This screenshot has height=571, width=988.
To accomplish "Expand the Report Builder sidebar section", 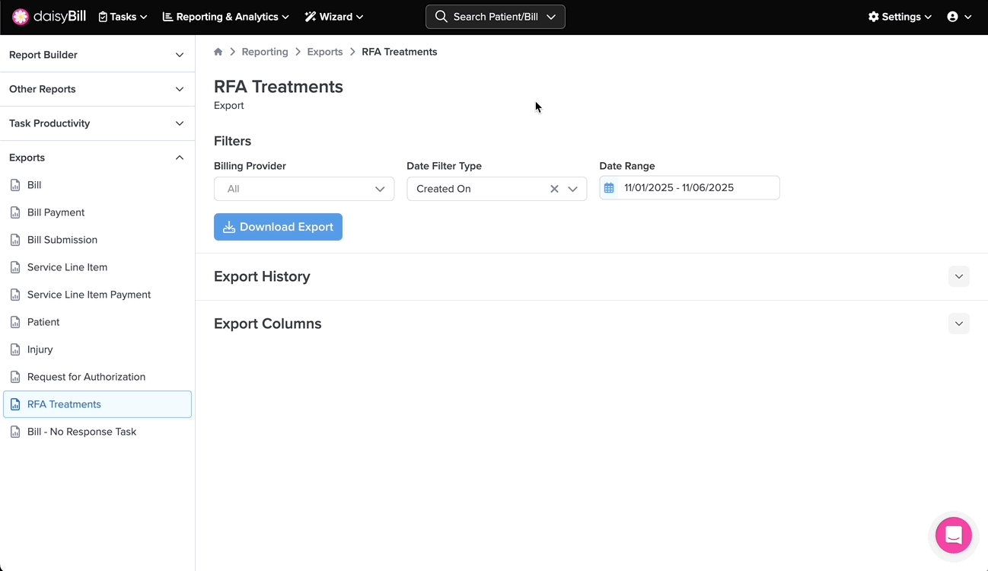I will (180, 55).
